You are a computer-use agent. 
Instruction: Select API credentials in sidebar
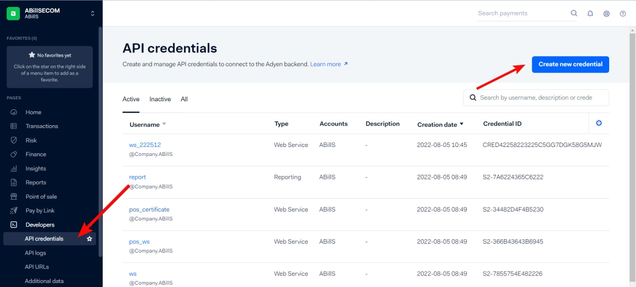click(x=44, y=239)
